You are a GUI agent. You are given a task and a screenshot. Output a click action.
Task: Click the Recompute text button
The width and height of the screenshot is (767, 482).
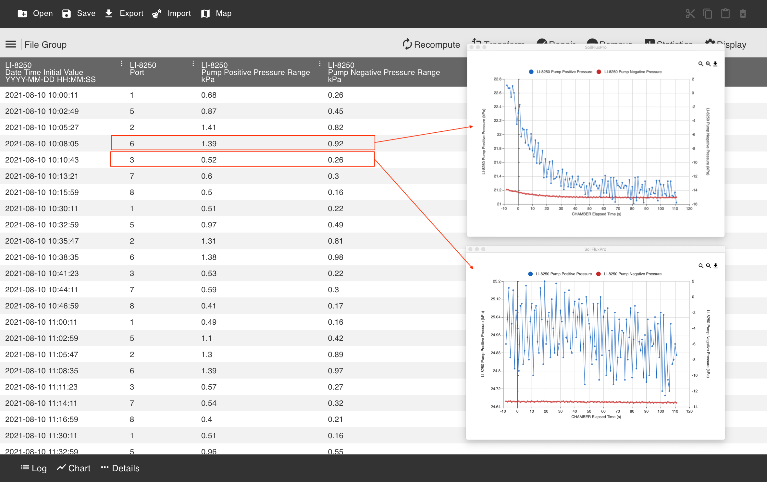(437, 45)
